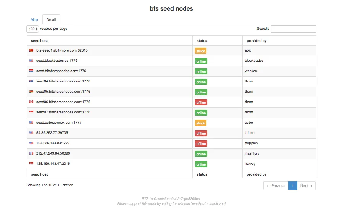The height and width of the screenshot is (216, 337).
Task: Click the offline badge for 54.85.252.77:39705
Action: pos(201,134)
